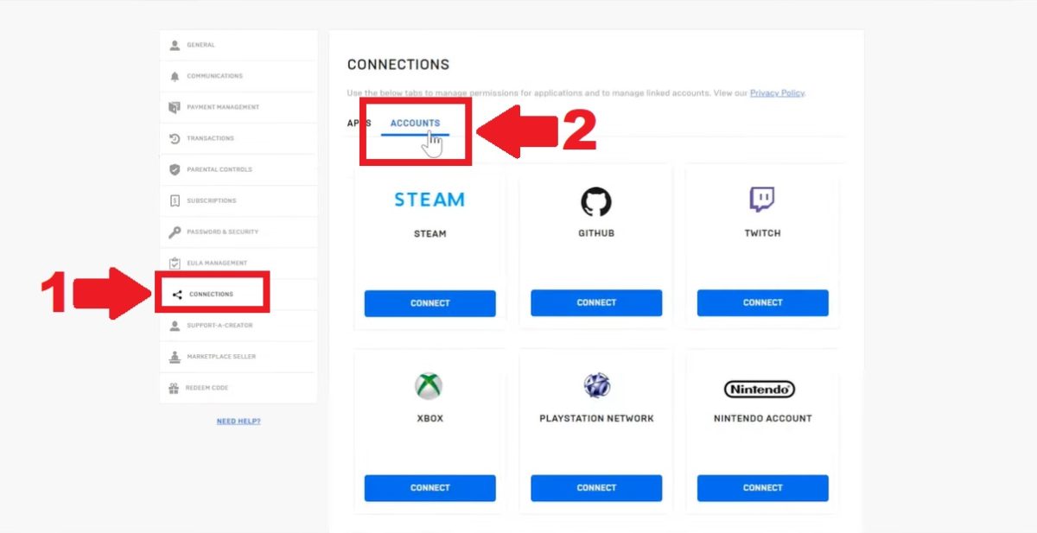Click the Parental Controls shield icon
The width and height of the screenshot is (1037, 533).
click(x=175, y=169)
